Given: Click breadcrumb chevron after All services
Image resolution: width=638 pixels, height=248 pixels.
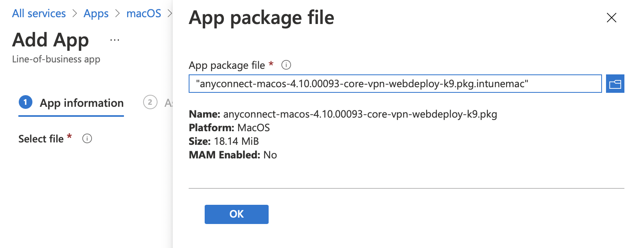Looking at the screenshot, I should (75, 13).
